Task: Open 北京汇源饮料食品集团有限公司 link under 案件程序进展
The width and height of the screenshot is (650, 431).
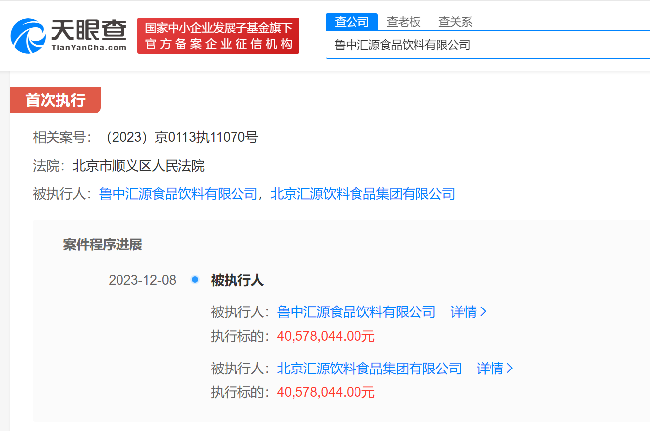Action: pyautogui.click(x=369, y=369)
